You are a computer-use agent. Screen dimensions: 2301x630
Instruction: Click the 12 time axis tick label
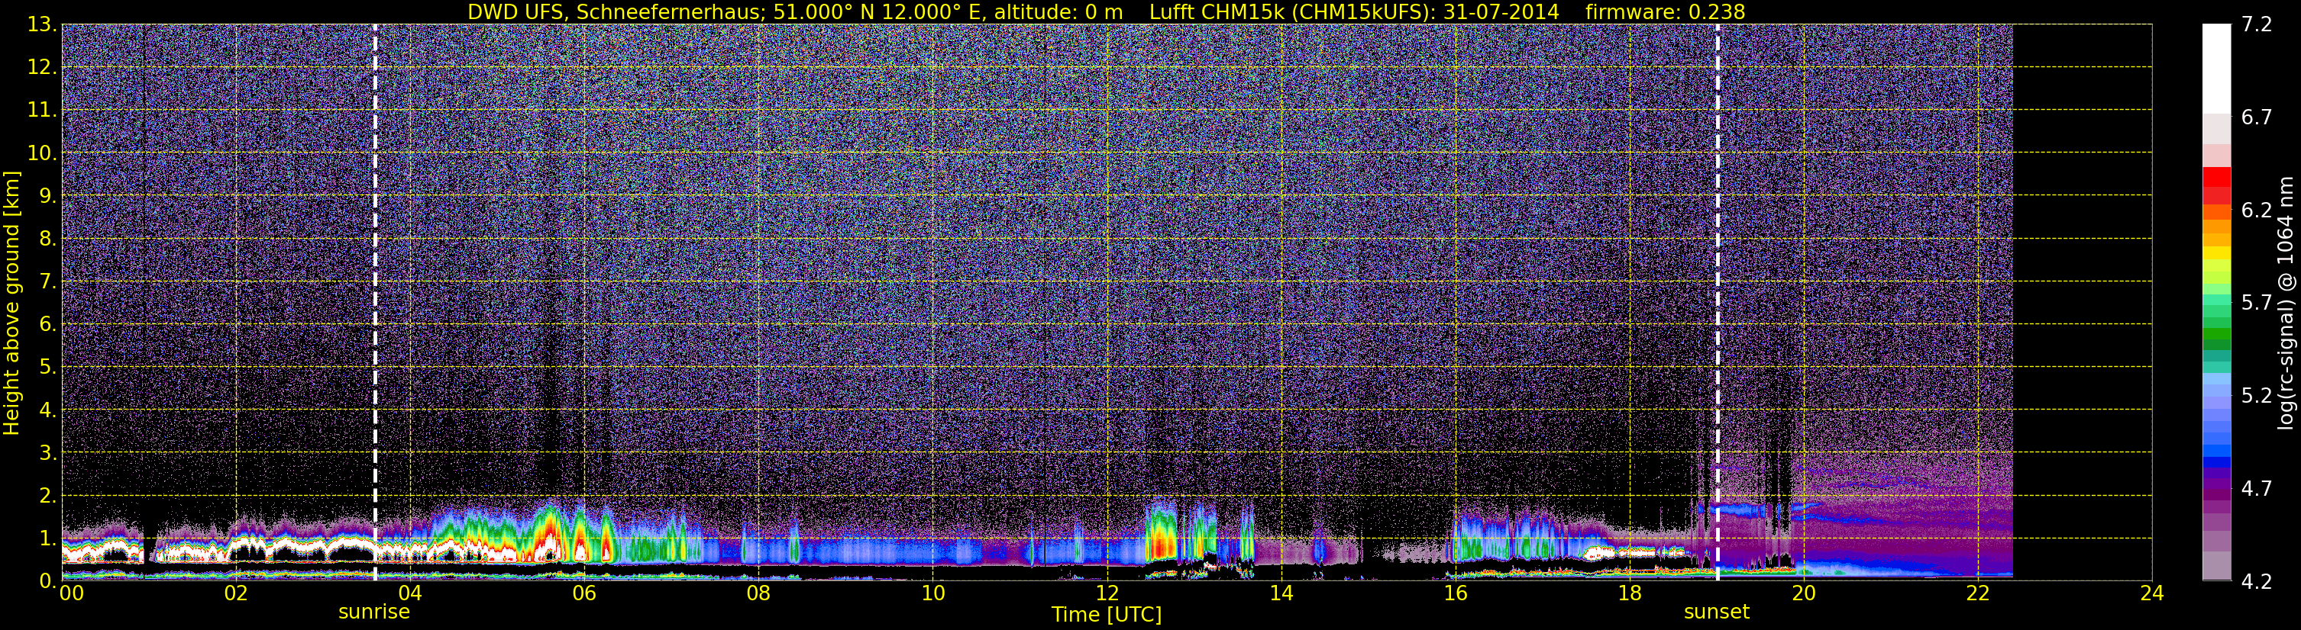pos(1107,593)
